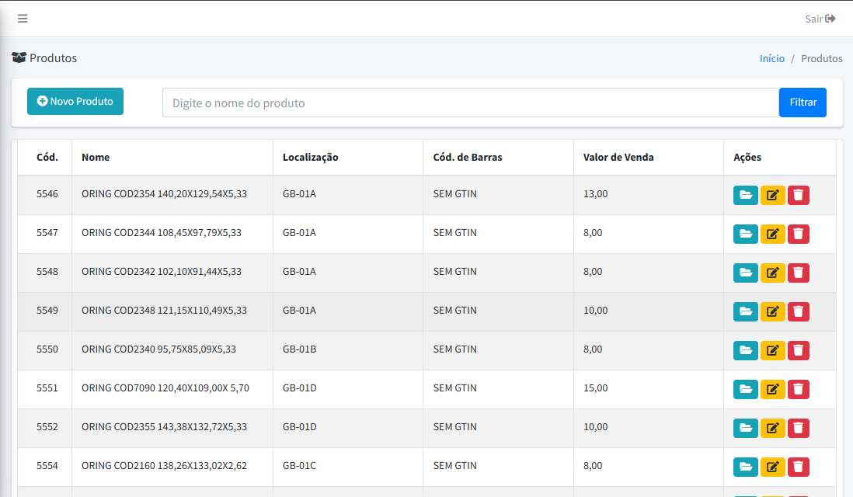Edit product 5551 with pencil icon
The height and width of the screenshot is (497, 853).
pyautogui.click(x=772, y=389)
